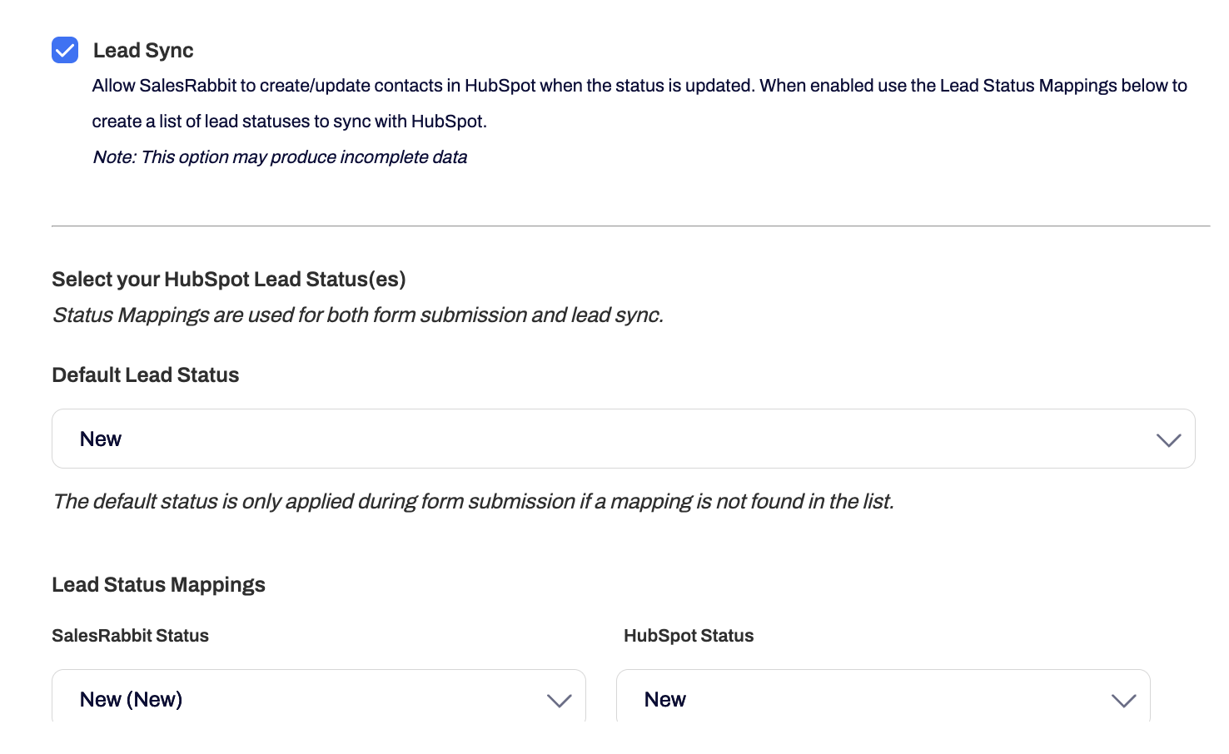
Task: Click the "New (New)" selected value text
Action: 131,700
